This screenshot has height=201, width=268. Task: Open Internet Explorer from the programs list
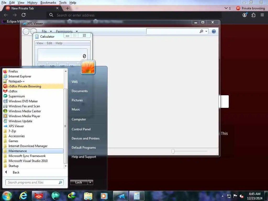(33, 76)
